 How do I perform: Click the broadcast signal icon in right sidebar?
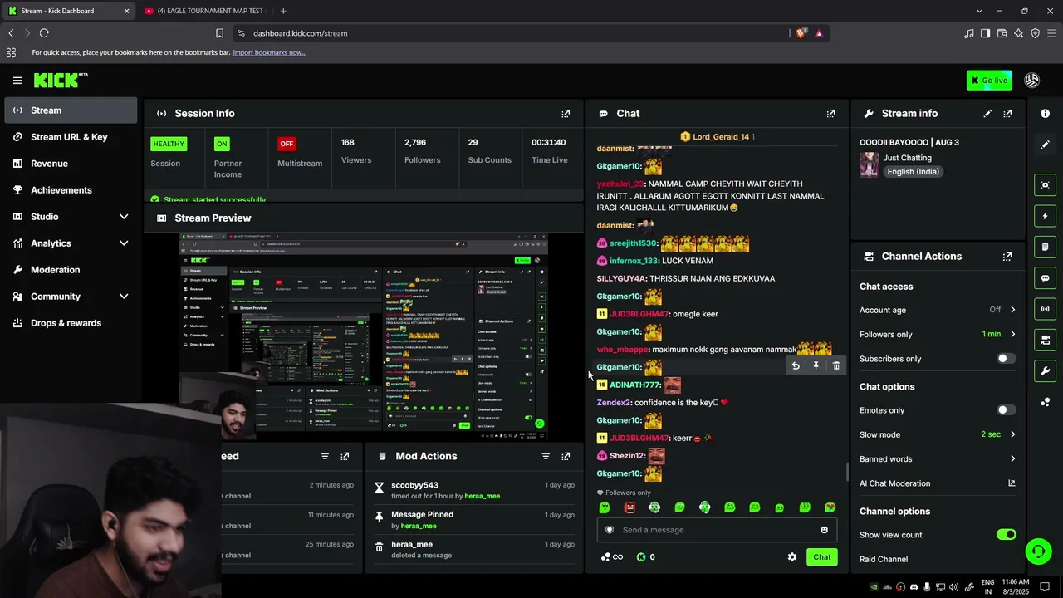[x=1045, y=309]
